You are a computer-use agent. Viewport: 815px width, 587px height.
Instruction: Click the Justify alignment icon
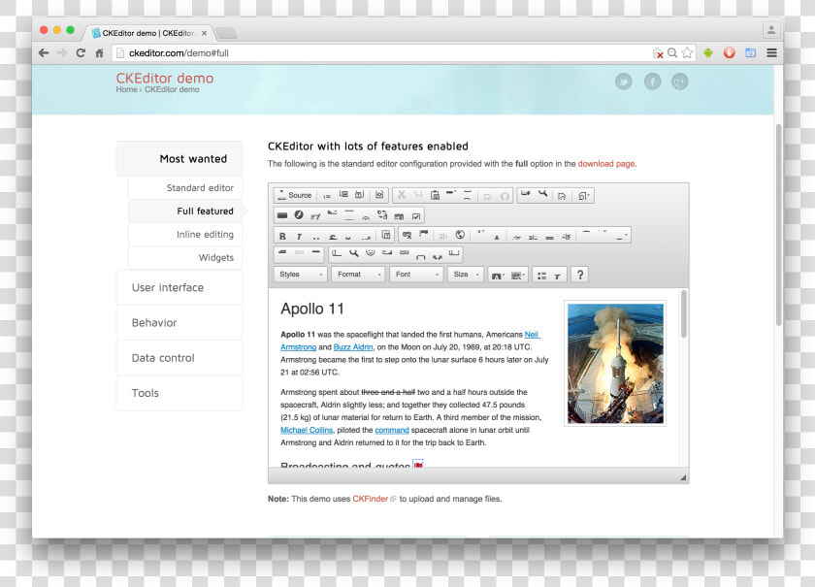566,236
